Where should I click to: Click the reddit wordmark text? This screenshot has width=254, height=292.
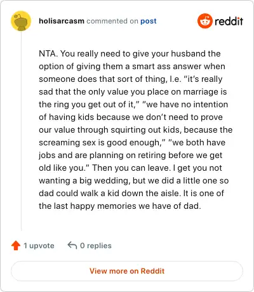click(x=229, y=21)
